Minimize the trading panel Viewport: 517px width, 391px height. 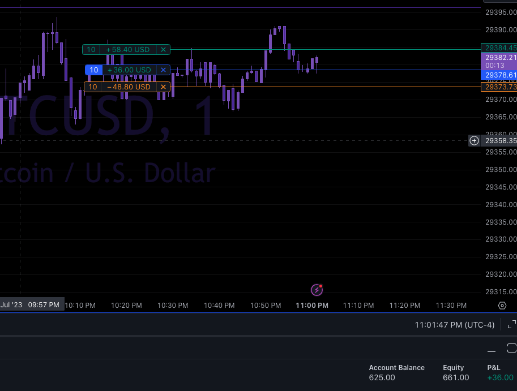tap(492, 351)
